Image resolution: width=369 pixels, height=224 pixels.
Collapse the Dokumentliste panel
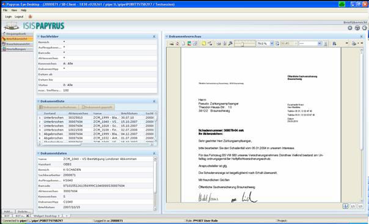(38, 101)
